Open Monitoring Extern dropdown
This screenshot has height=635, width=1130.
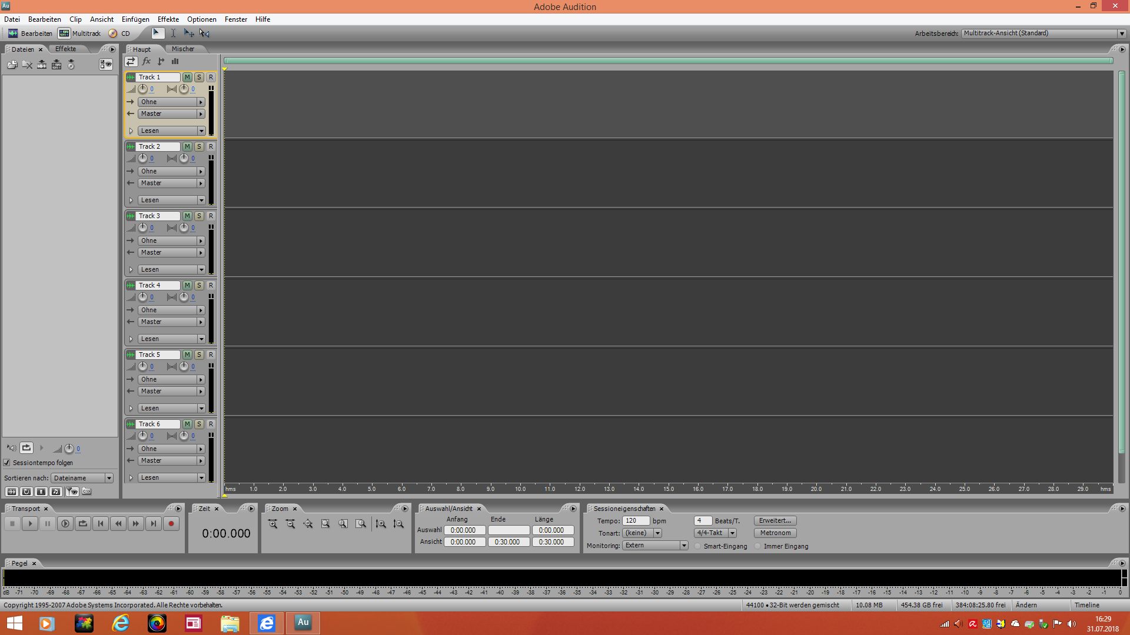pyautogui.click(x=655, y=545)
